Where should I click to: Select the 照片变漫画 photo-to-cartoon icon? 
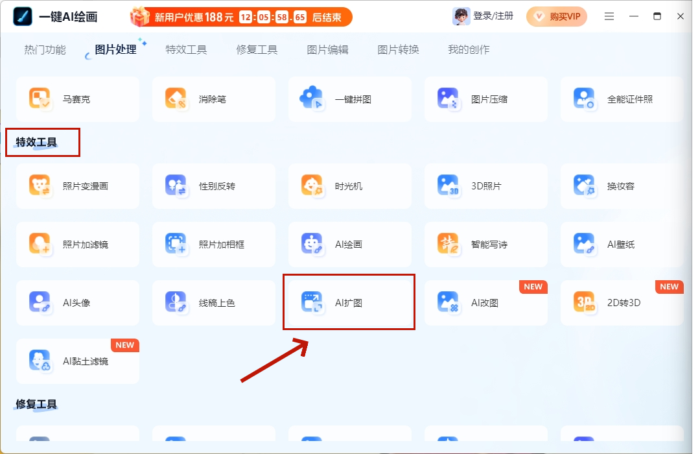click(40, 185)
